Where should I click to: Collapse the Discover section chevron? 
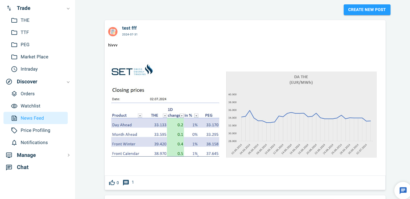(x=68, y=82)
